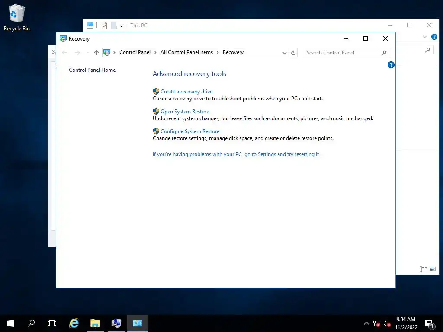Viewport: 443px width, 332px height.
Task: Click the chevron before Control Panel in the breadcrumb
Action: click(x=114, y=52)
